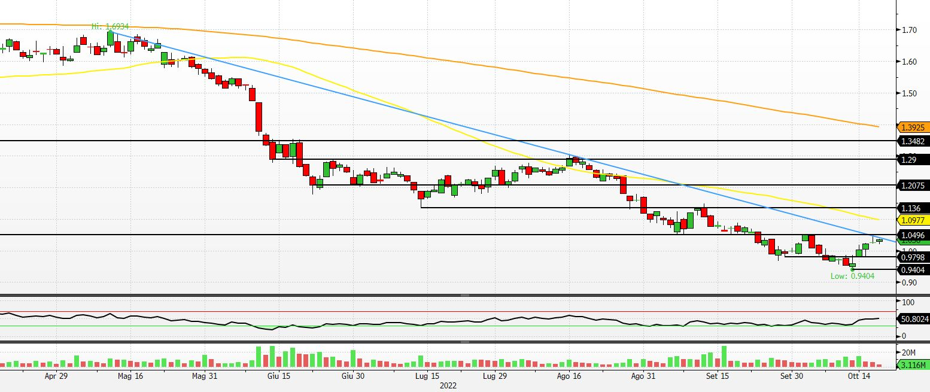Select the 'Ago 16' date label
Viewport: 930px width, 392px height.
point(569,376)
